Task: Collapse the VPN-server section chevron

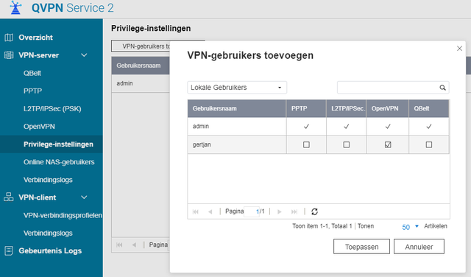Action: (x=84, y=55)
